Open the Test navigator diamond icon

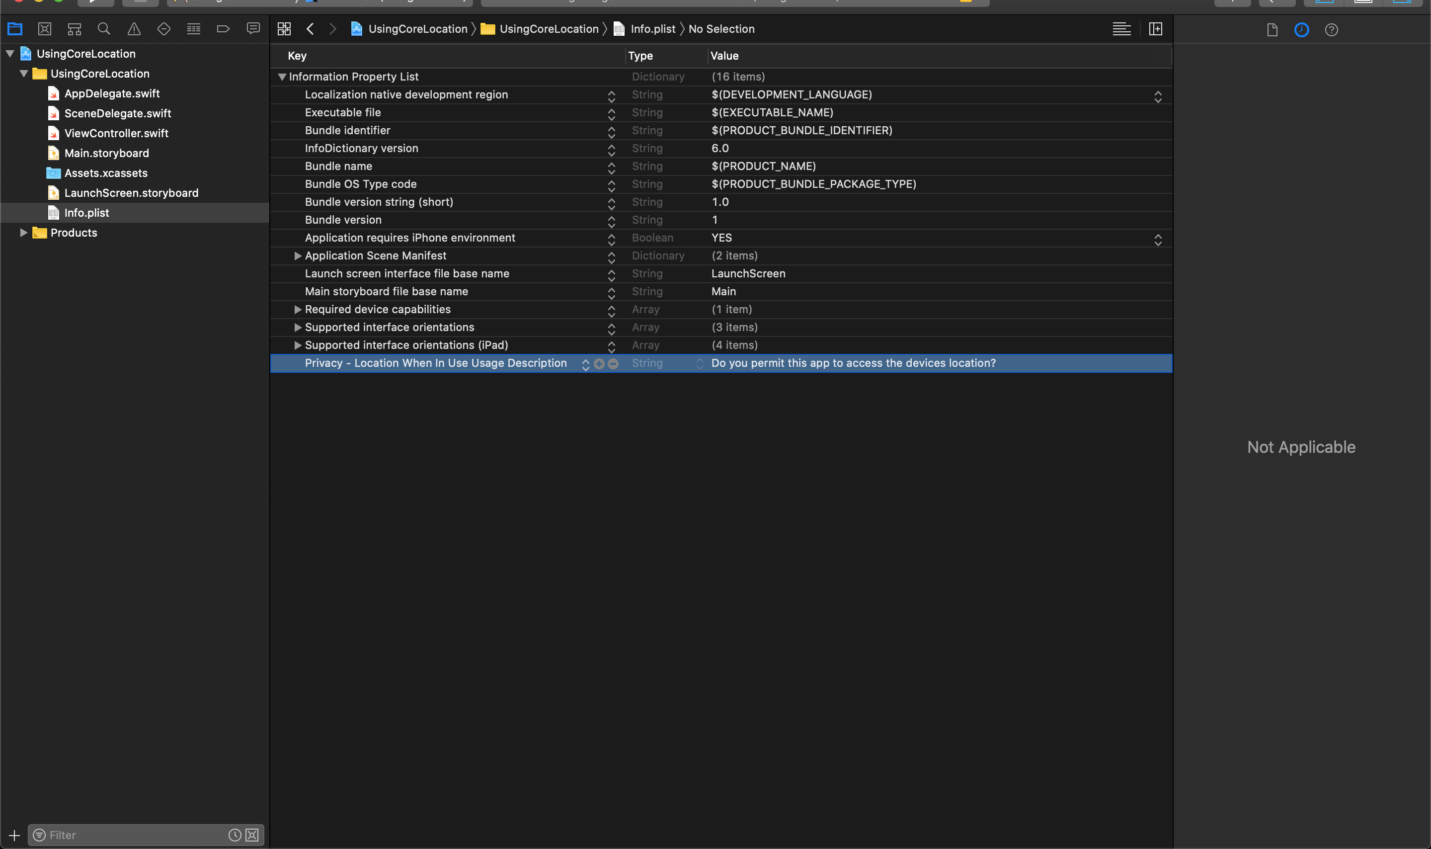(163, 29)
